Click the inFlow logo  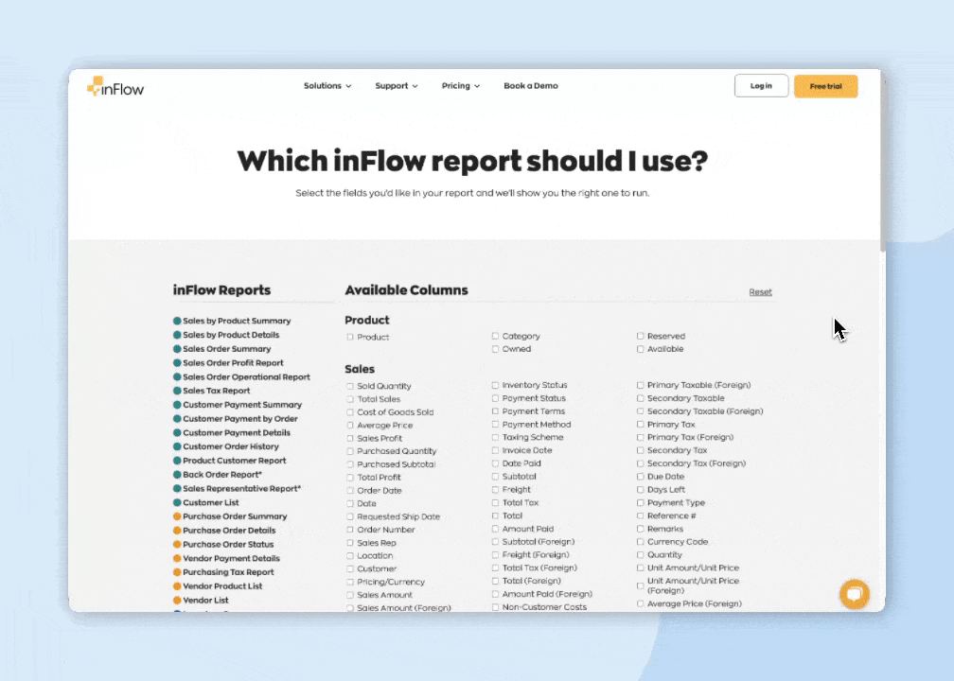click(x=115, y=86)
